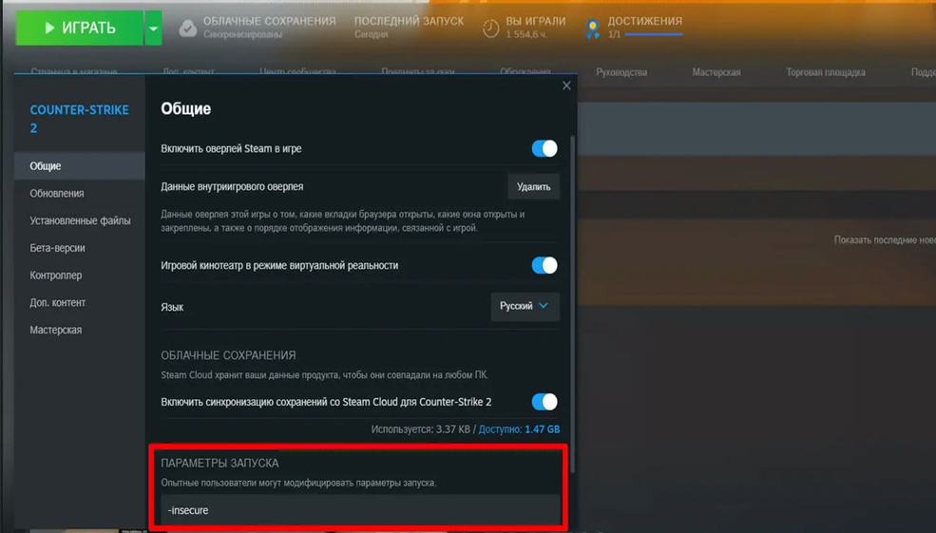
Task: Toggle Steam overlay in game switch
Action: [x=544, y=148]
